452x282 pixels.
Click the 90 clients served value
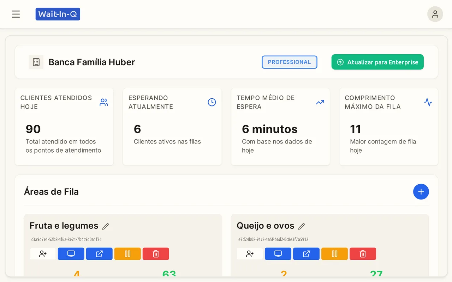click(x=33, y=129)
